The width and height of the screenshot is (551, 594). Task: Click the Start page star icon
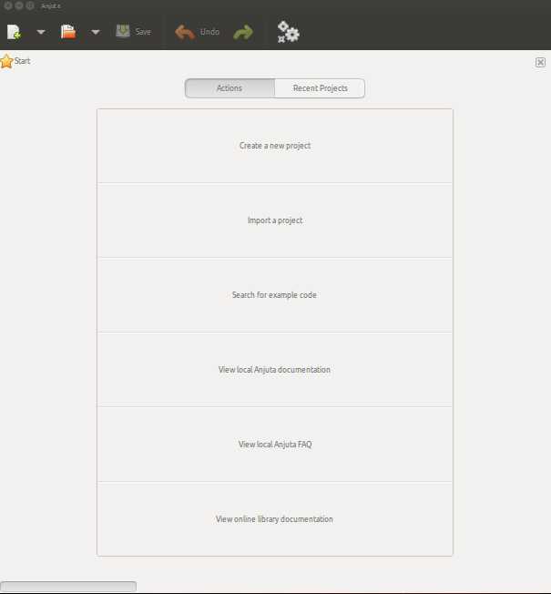[x=6, y=61]
